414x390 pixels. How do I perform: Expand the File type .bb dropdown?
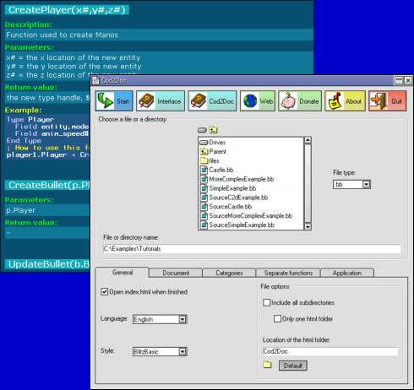pyautogui.click(x=366, y=184)
